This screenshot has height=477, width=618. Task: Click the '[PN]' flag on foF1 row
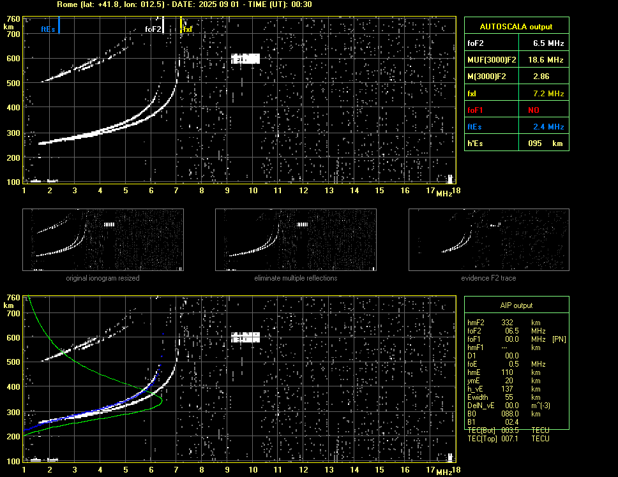point(559,339)
